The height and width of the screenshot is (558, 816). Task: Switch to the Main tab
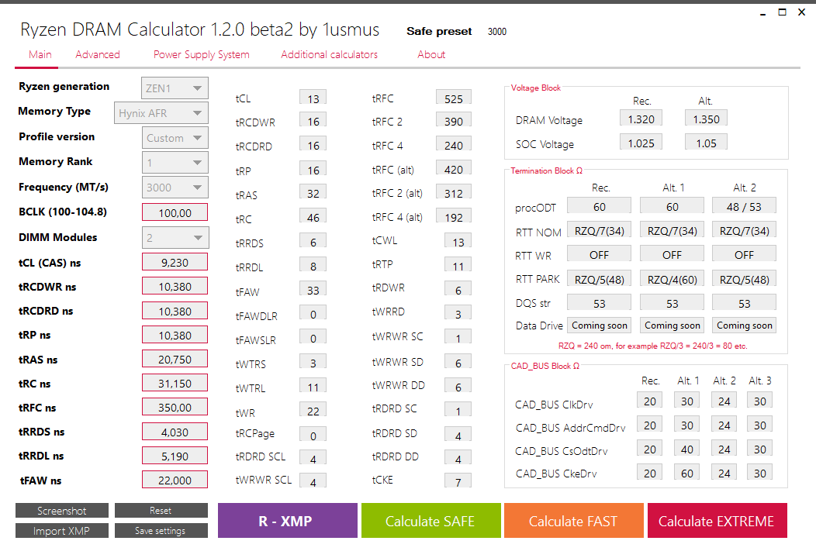coord(40,54)
